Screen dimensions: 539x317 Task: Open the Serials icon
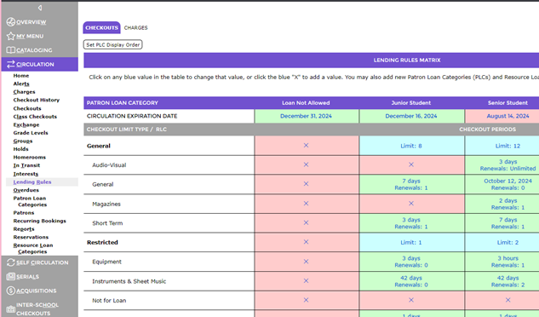tap(11, 276)
